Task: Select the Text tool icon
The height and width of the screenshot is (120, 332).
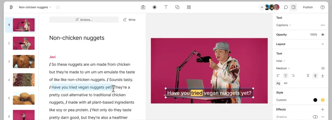Action: point(166,7)
